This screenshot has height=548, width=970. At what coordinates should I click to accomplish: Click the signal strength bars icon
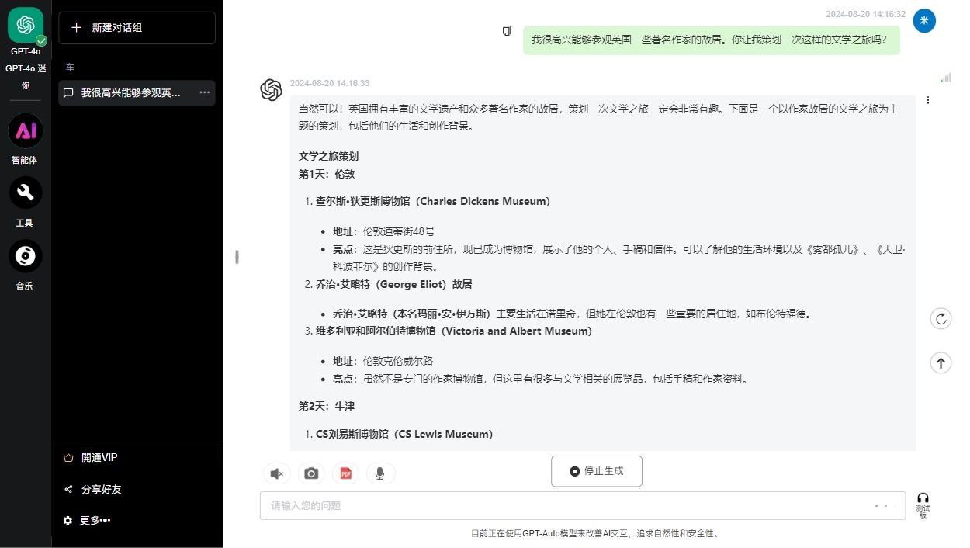945,78
